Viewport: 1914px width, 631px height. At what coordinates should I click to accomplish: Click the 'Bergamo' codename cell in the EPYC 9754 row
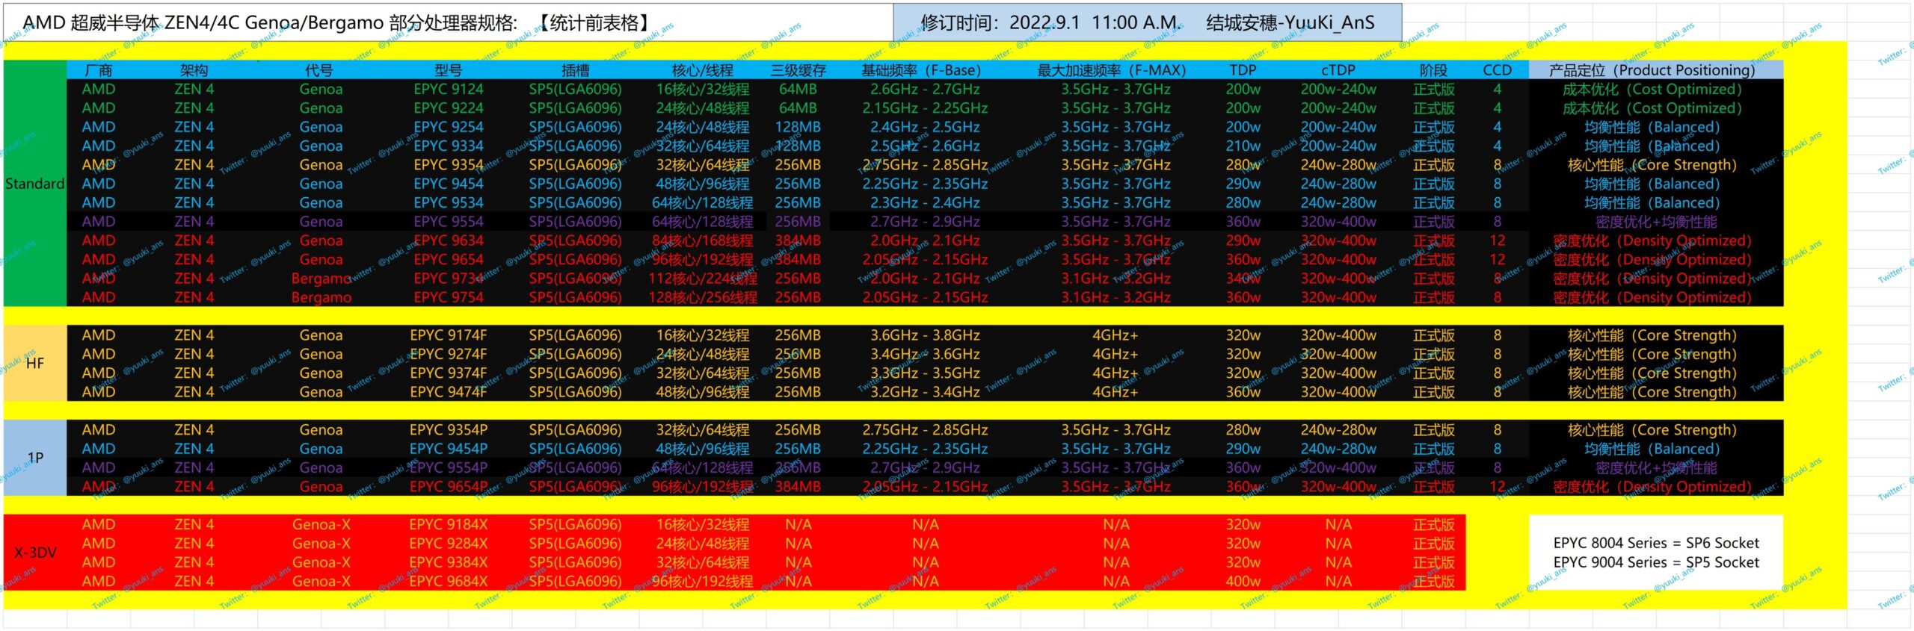point(321,297)
